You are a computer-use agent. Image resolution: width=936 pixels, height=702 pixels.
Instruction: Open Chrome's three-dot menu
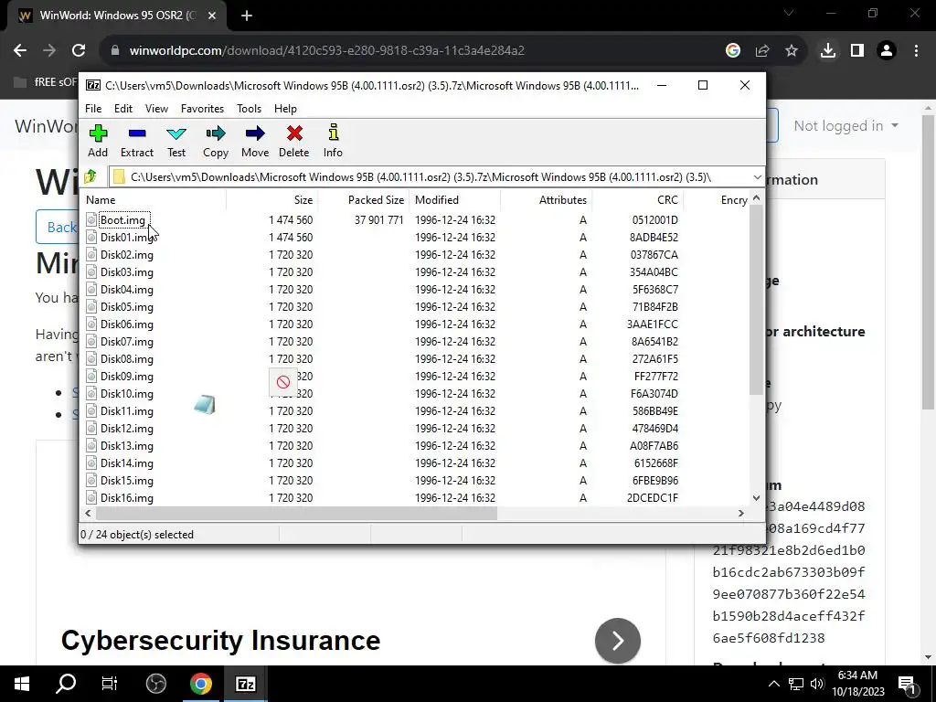pyautogui.click(x=916, y=51)
